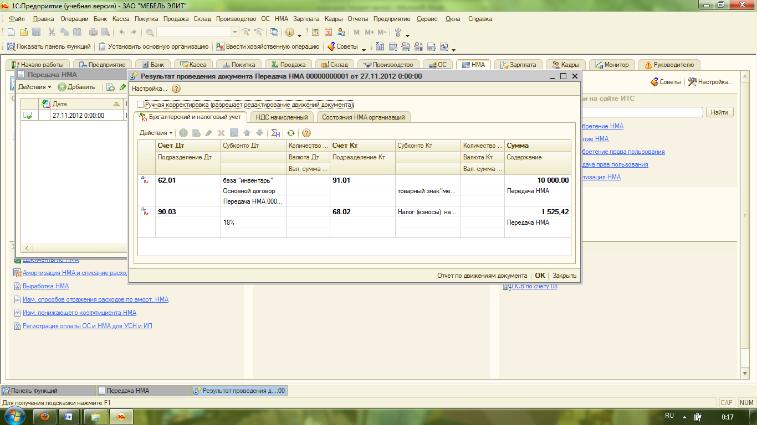
Task: Click the Cut scissors icon
Action: [x=52, y=33]
